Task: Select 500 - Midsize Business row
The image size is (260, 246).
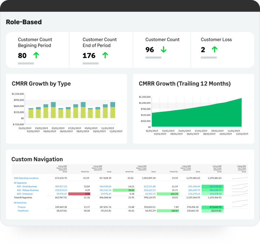Action: click(x=28, y=190)
